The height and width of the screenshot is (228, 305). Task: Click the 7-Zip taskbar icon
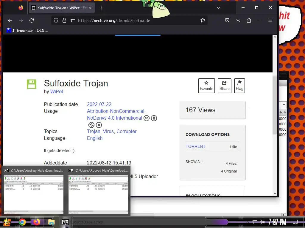pyautogui.click(x=65, y=222)
